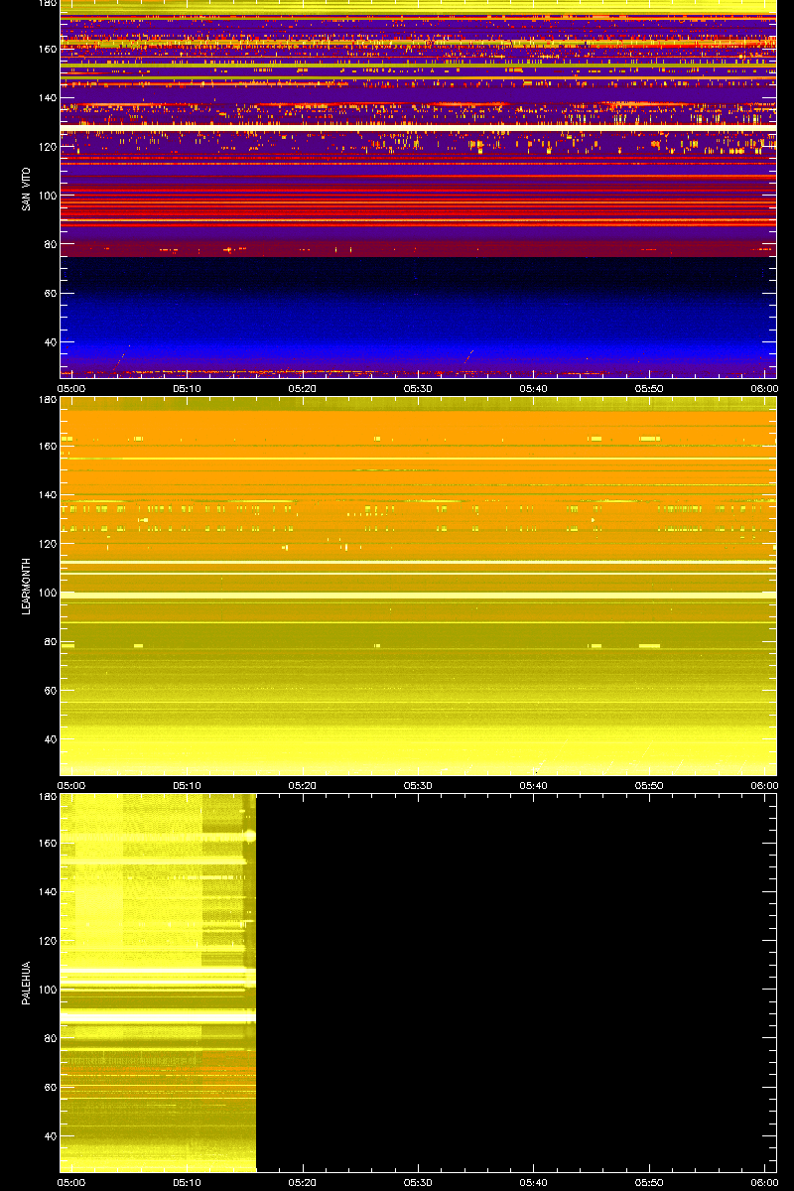Image resolution: width=794 pixels, height=1191 pixels.
Task: Click the 100 frequency label on San Vito axis
Action: tap(47, 196)
